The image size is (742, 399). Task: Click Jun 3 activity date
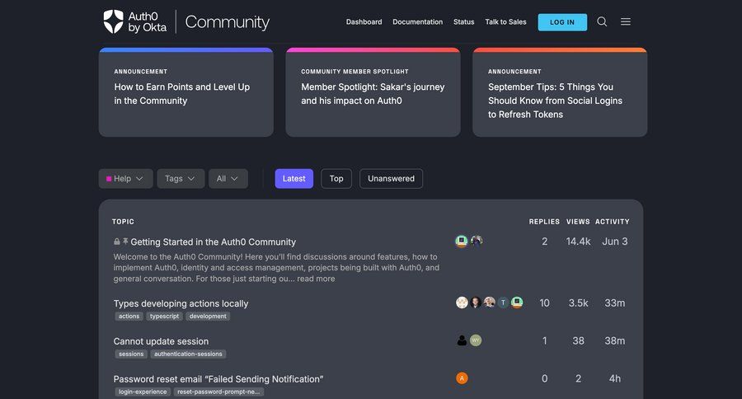click(615, 242)
